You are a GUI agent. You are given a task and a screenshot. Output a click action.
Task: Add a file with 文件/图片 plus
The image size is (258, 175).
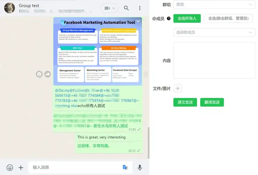[x=178, y=89]
